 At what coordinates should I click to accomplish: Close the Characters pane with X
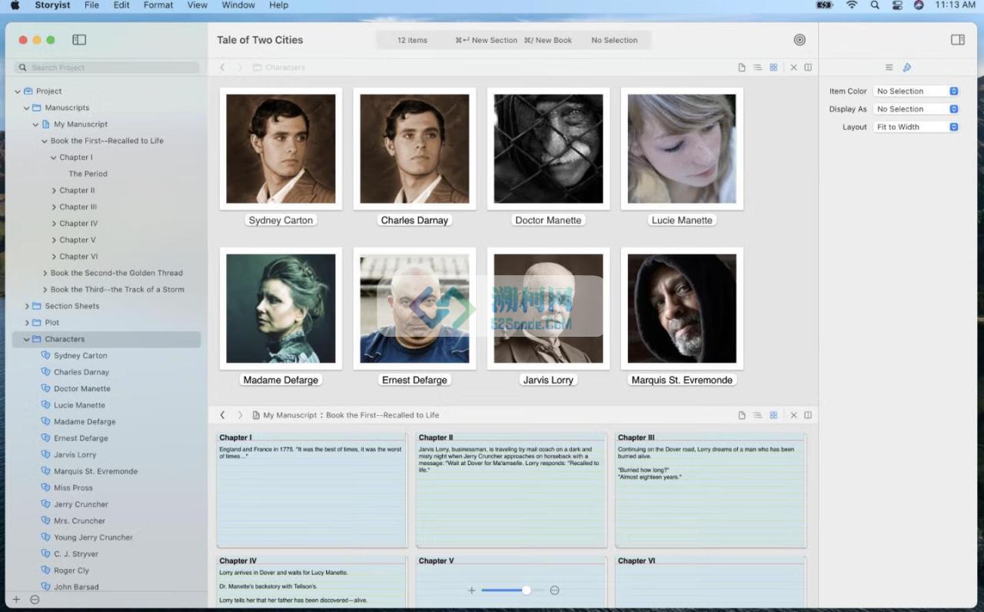click(x=794, y=68)
